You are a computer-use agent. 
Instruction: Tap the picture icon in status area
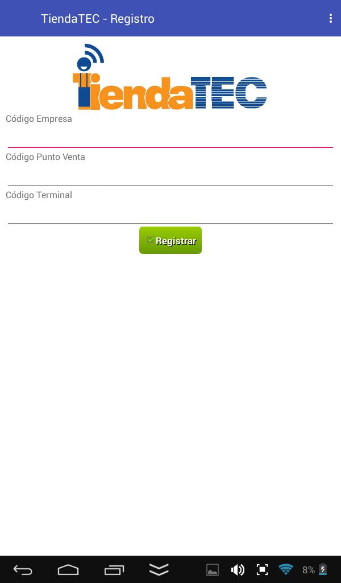213,569
